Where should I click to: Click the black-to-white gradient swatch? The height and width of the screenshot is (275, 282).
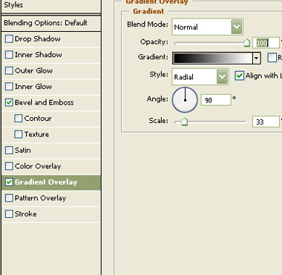tap(213, 59)
